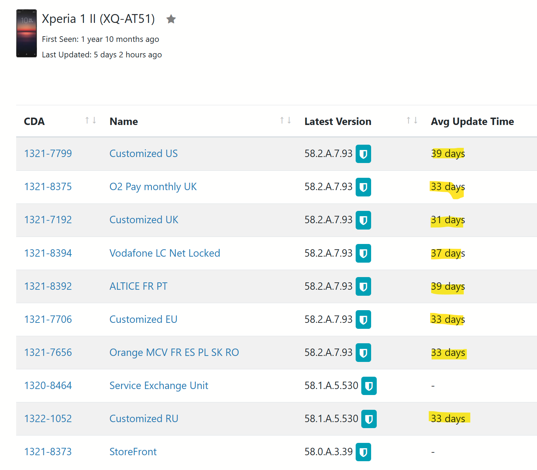Click shield icon in O2 Pay monthly UK row
Viewport: 537px width, 470px height.
tap(363, 187)
